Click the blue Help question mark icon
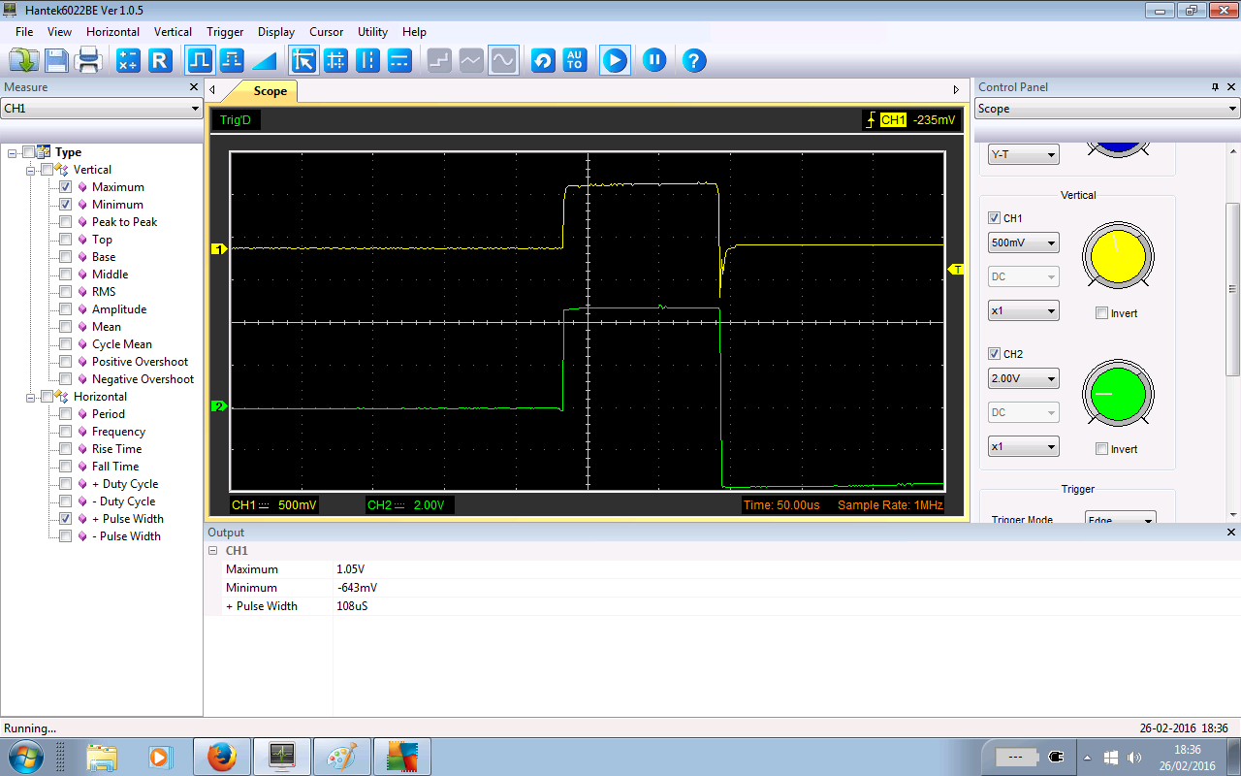Image resolution: width=1241 pixels, height=776 pixels. pos(693,61)
